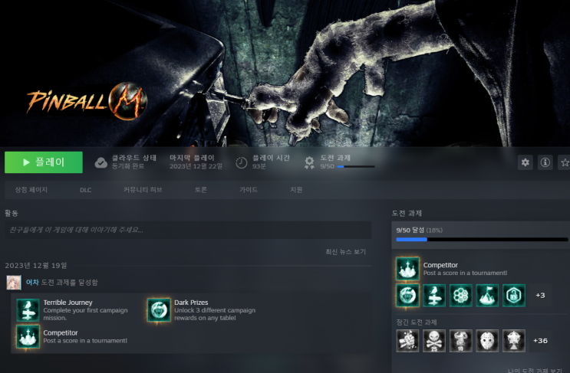The height and width of the screenshot is (373, 570).
Task: Click the green Play button
Action: click(x=44, y=162)
